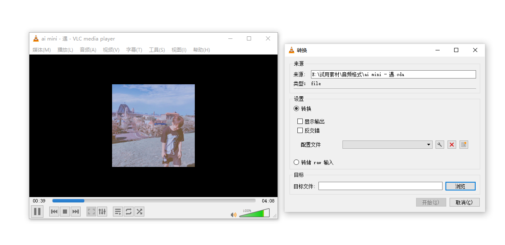Open the 音频(A) menu

click(88, 50)
